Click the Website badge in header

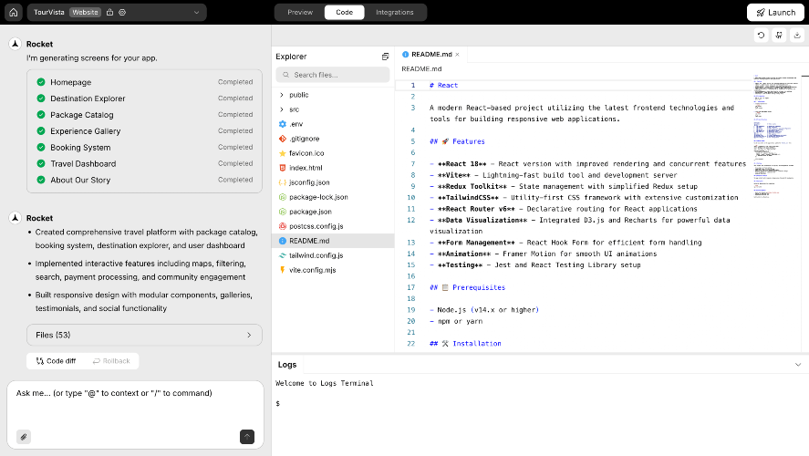85,13
